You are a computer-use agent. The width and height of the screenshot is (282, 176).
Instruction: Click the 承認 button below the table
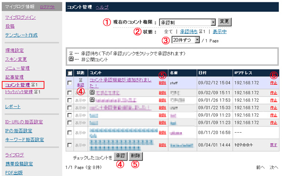120,156
